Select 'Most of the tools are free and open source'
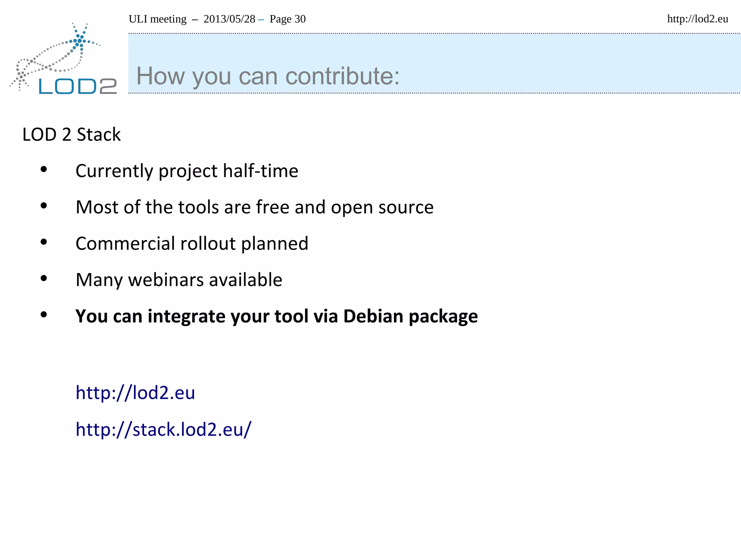This screenshot has height=555, width=741. tap(254, 207)
